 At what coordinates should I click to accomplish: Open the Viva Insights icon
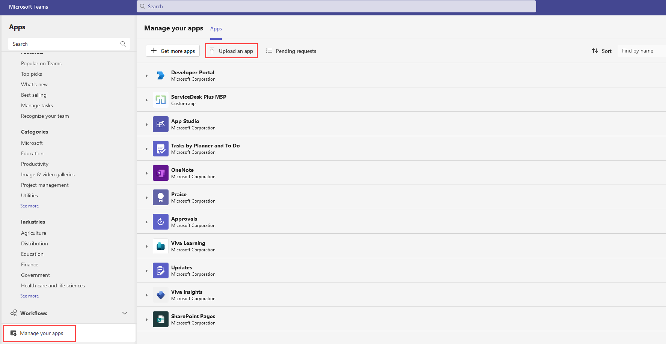click(161, 295)
